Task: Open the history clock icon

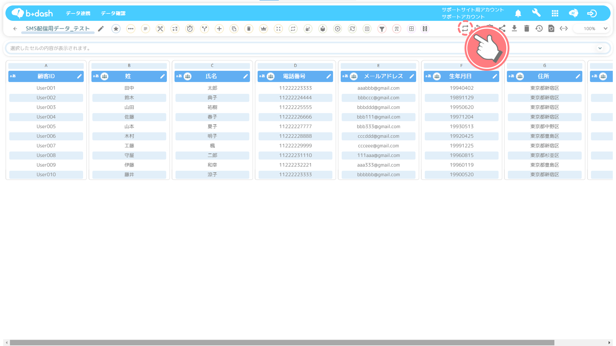Action: coord(539,28)
